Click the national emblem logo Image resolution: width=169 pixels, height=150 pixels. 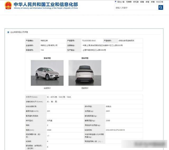click(8, 5)
